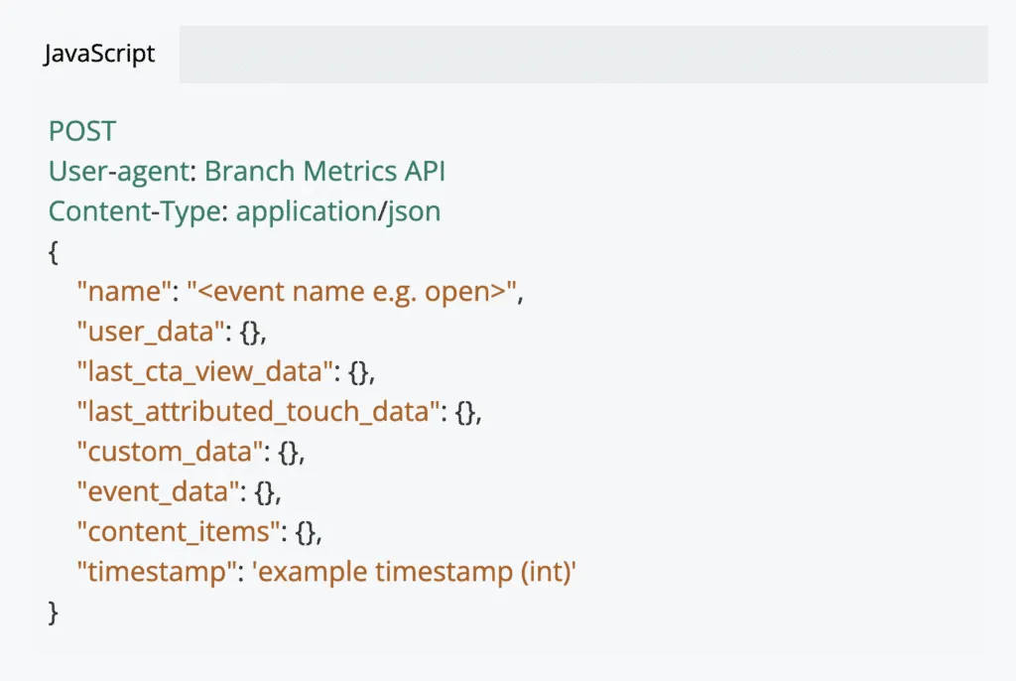Click the "content_items" line
The image size is (1016, 681).
point(199,532)
